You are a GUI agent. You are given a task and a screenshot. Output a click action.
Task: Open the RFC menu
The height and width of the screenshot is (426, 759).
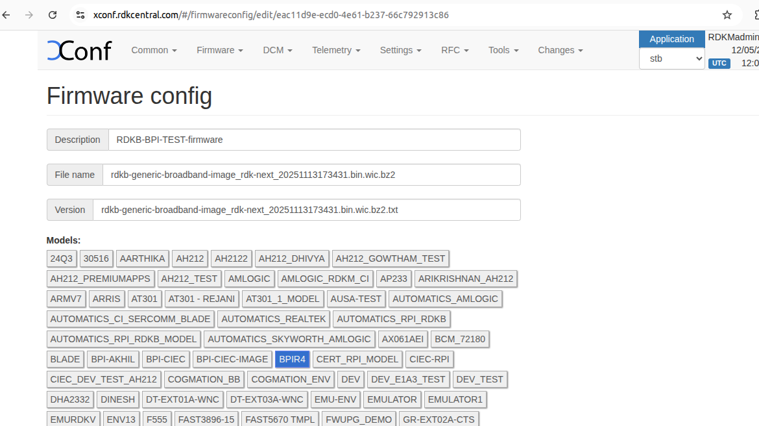454,50
